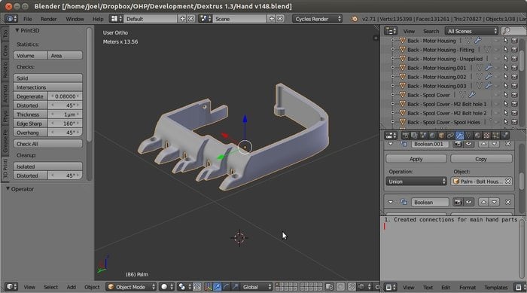Click the Blender logo splash icon

[355, 19]
